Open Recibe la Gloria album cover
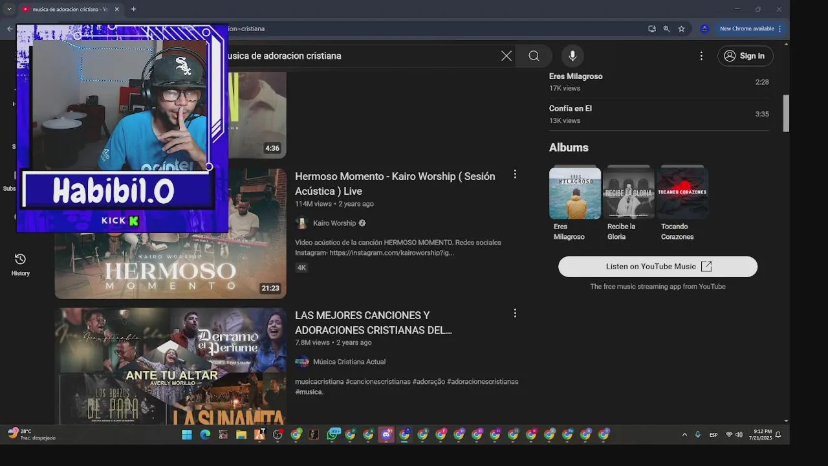This screenshot has height=466, width=828. tap(629, 193)
